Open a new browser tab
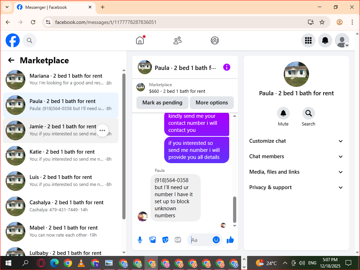The width and height of the screenshot is (360, 270). (x=103, y=7)
